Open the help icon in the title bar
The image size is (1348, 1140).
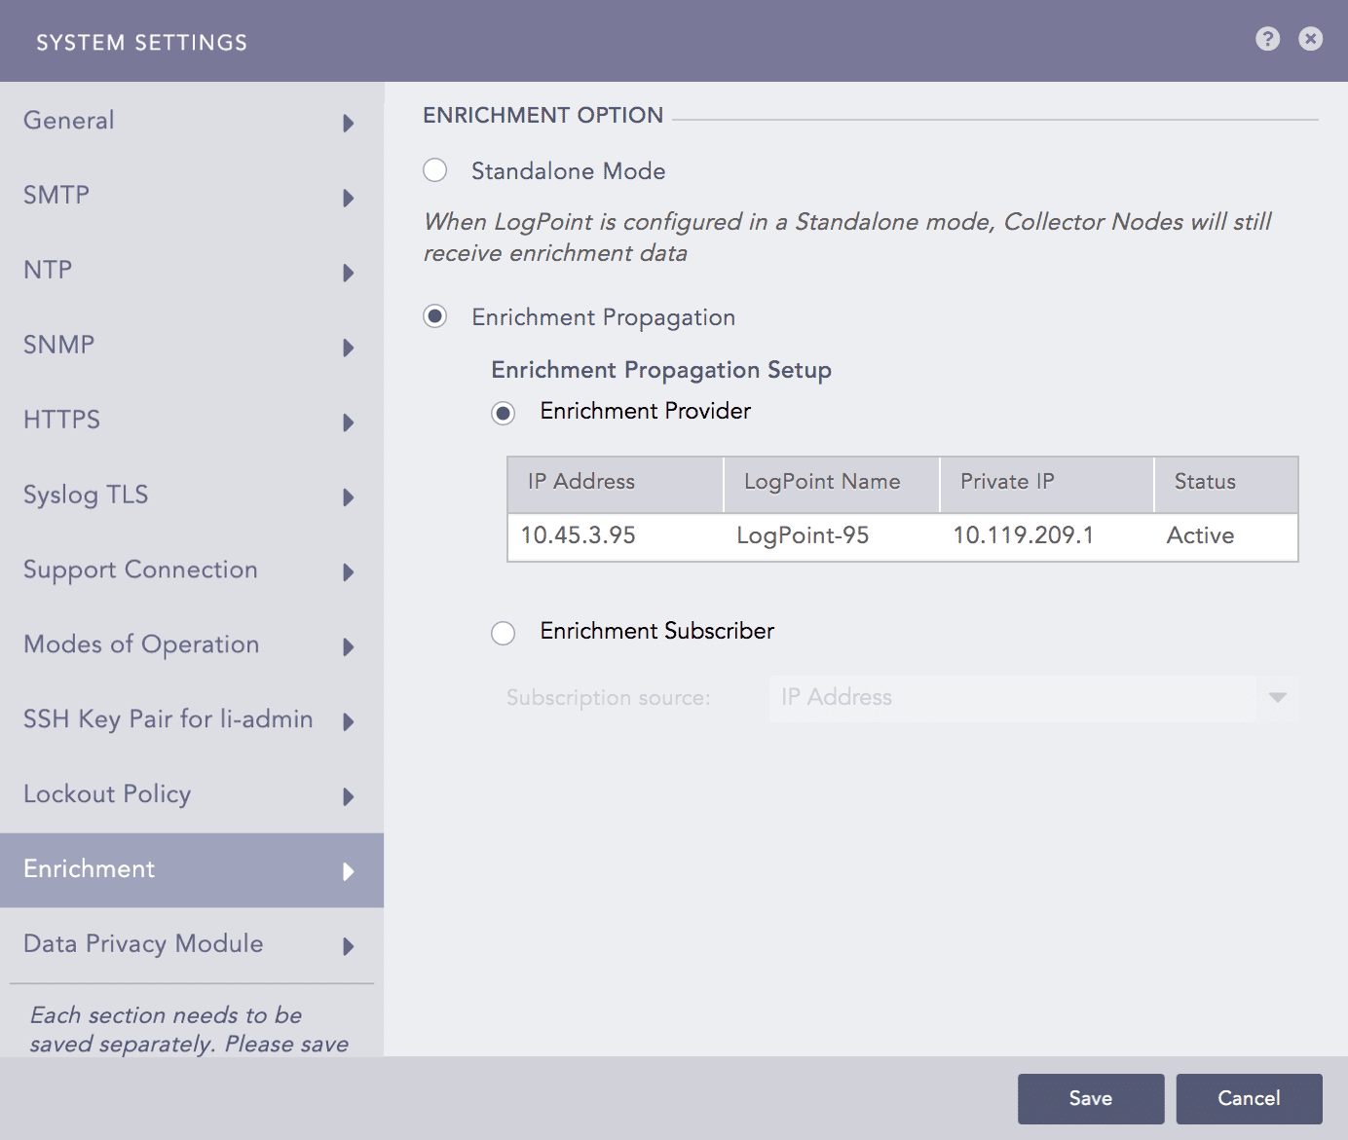1267,39
